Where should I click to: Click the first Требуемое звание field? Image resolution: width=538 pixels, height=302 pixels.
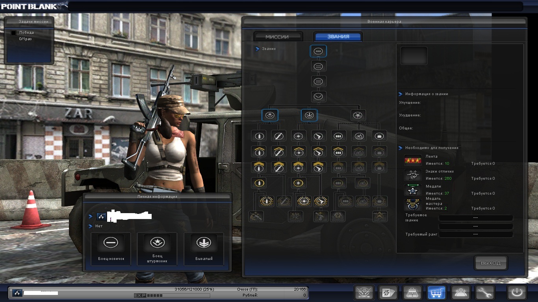tap(475, 218)
